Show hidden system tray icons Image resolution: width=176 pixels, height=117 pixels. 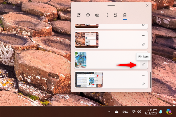point(109,112)
